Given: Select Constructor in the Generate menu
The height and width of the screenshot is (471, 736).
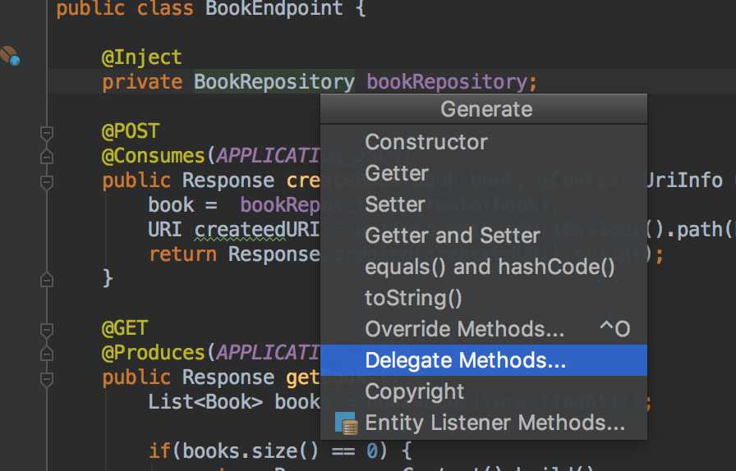Looking at the screenshot, I should (484, 142).
